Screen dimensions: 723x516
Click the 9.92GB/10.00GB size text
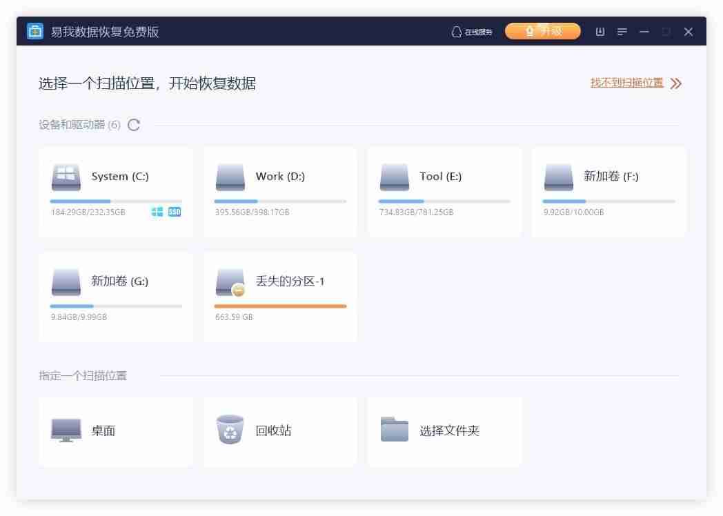click(573, 212)
